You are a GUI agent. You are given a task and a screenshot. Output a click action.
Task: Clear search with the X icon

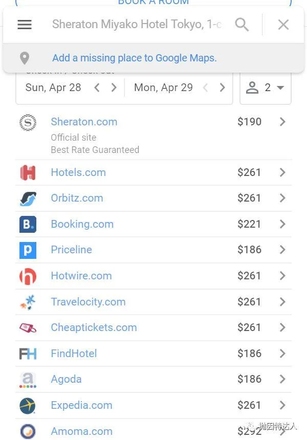coord(283,25)
